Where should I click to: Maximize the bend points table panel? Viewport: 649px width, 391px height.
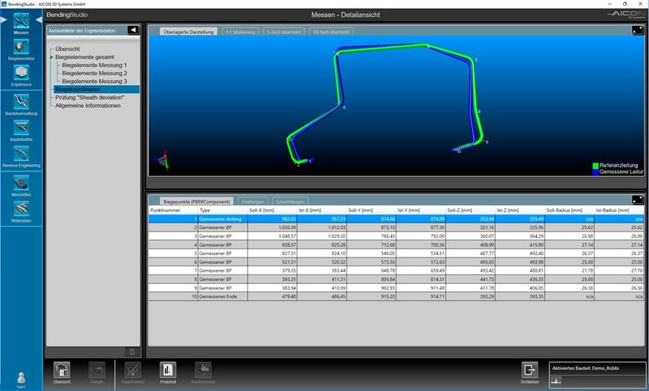638,200
